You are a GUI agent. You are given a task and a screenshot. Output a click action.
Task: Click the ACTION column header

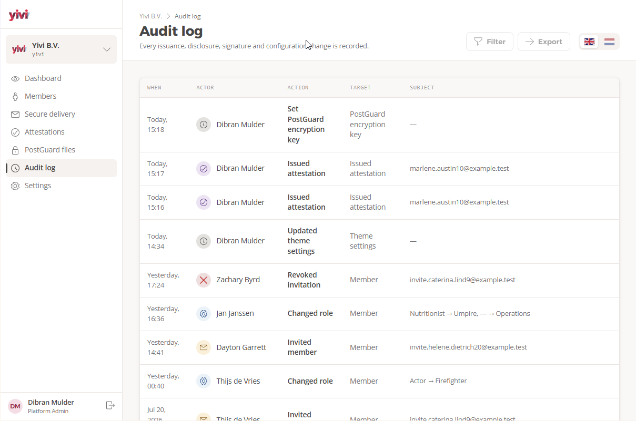coord(298,88)
